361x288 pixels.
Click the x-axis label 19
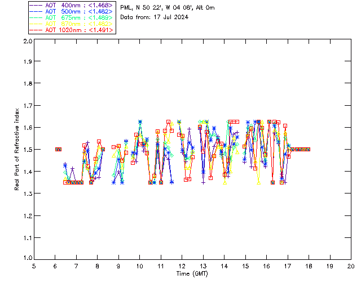coord(330,266)
